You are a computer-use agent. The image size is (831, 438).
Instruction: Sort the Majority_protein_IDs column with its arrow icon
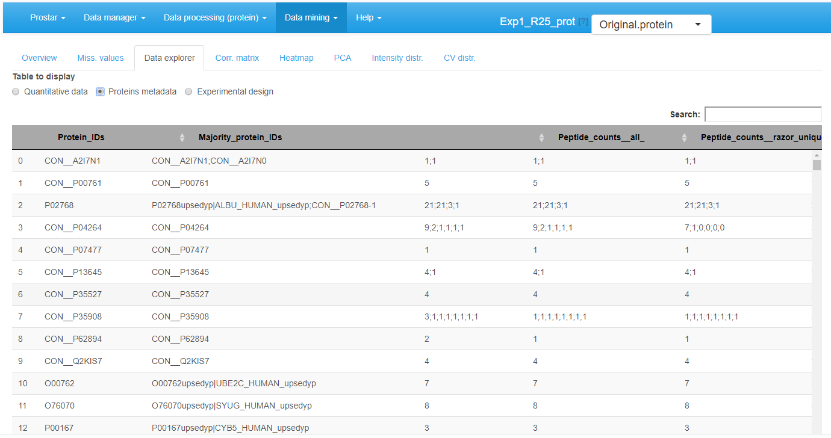click(542, 137)
